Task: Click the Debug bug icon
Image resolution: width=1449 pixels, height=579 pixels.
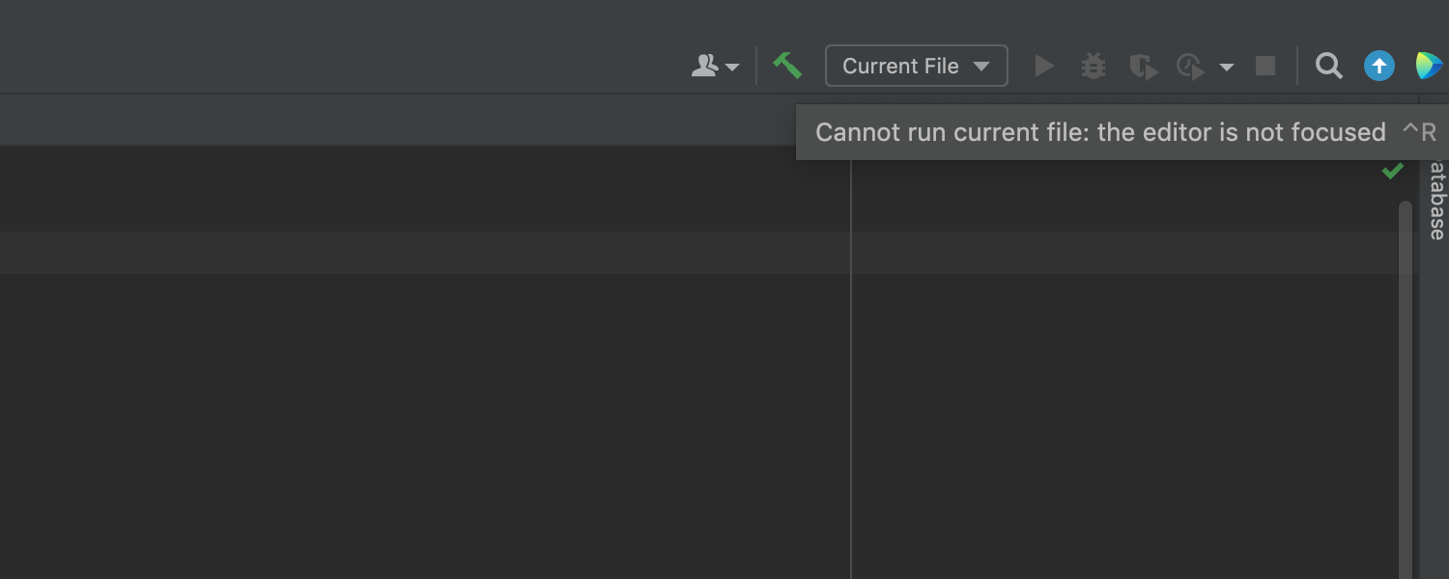Action: [x=1094, y=66]
